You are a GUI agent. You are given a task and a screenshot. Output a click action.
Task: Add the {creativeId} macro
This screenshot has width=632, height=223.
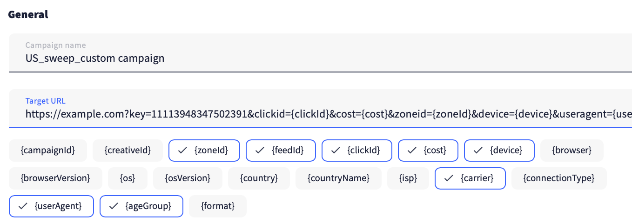128,150
